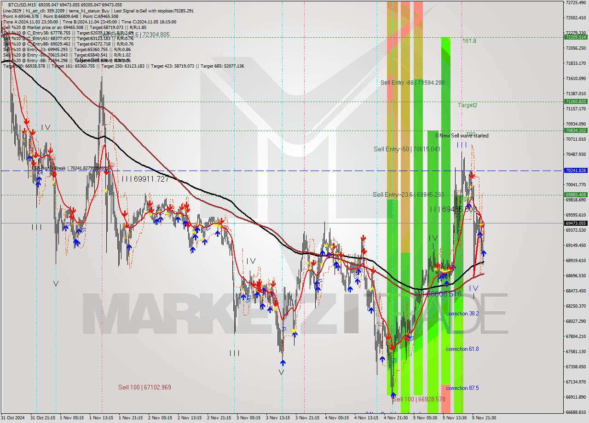Click the BTCUSD,M15 chart title
Screen dimensions: 589x423
click(x=22, y=4)
